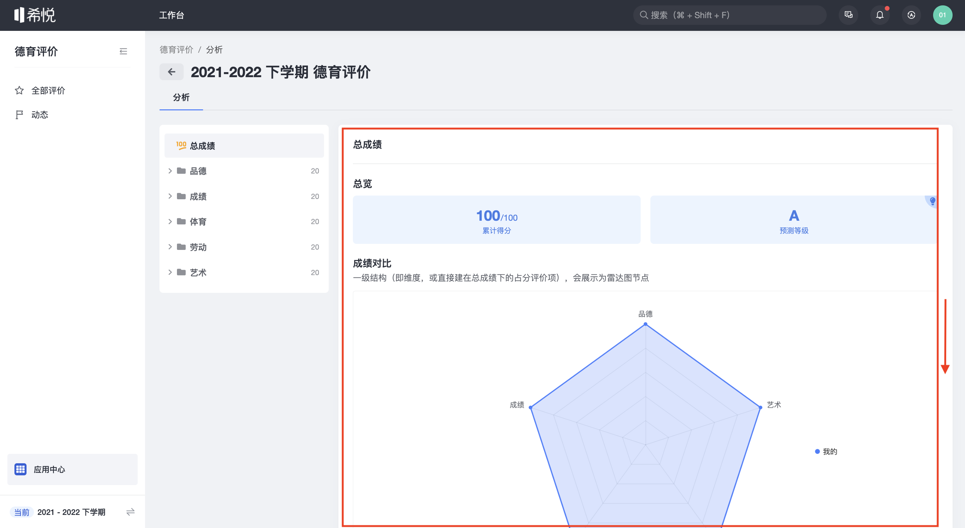The width and height of the screenshot is (965, 528).
Task: Click the 成绩对比 heading
Action: (372, 263)
